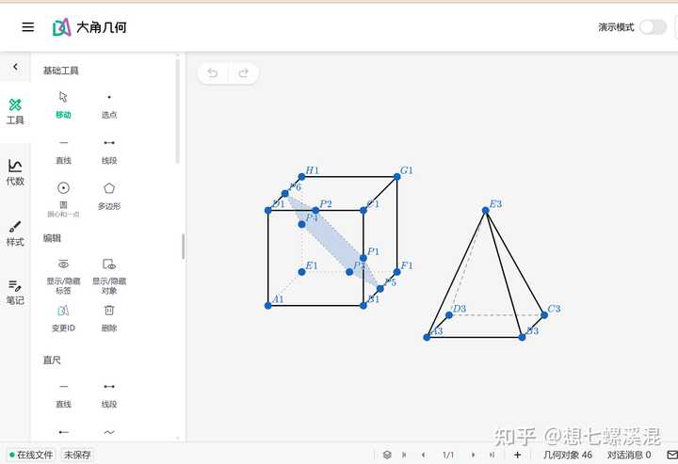Viewport: 678px width, 464px height.
Task: Toggle the 演示模式 switch
Action: tap(652, 27)
